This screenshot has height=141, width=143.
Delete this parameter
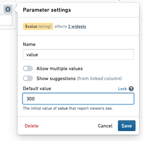[31, 126]
